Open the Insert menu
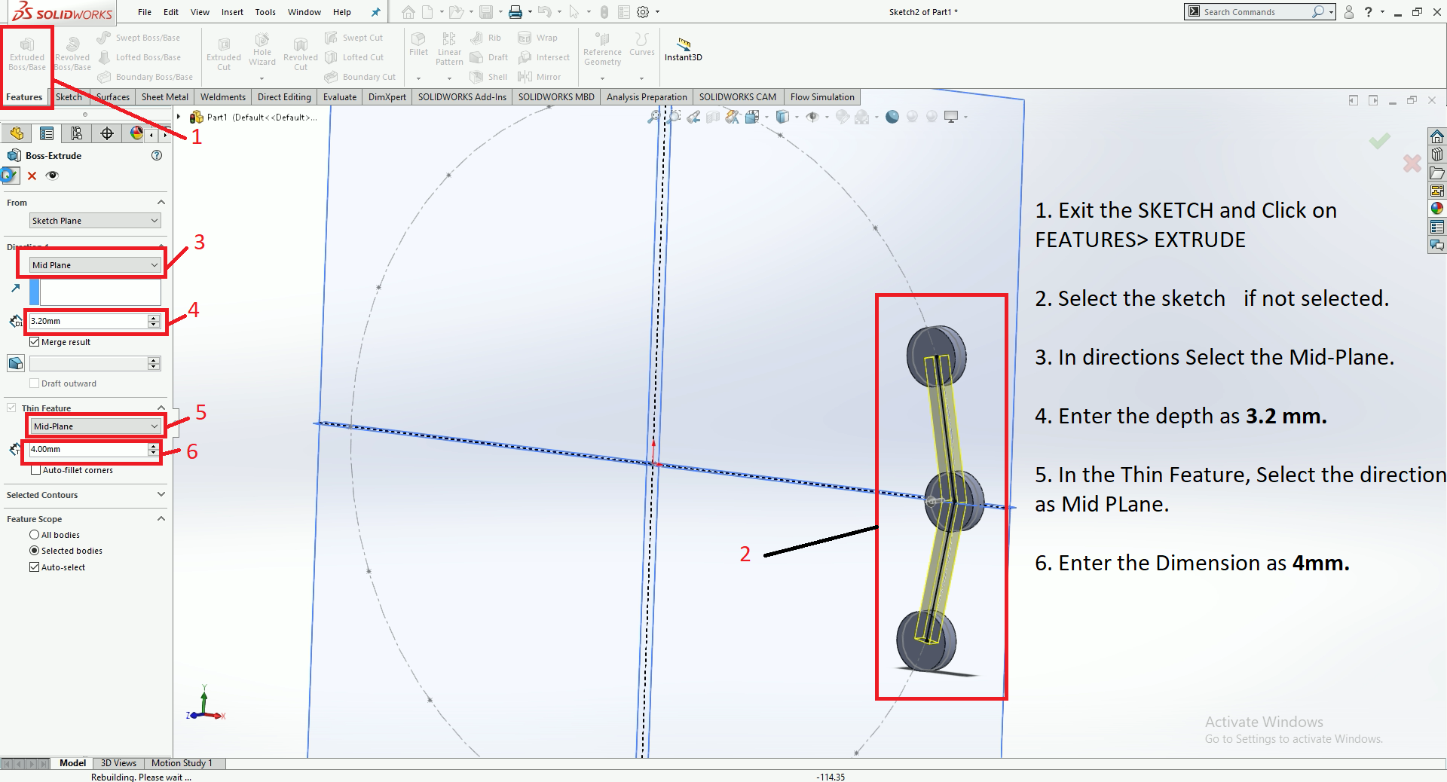 232,12
